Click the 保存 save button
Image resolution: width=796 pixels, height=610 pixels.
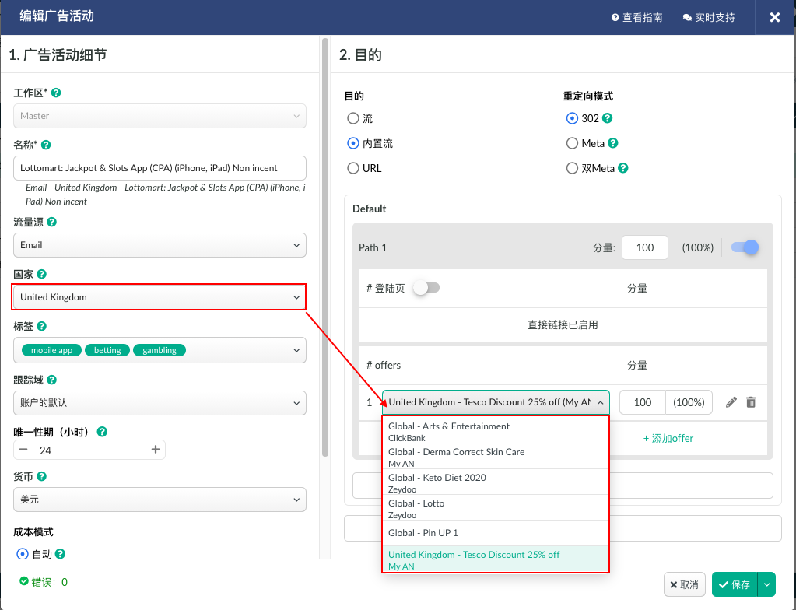(735, 584)
